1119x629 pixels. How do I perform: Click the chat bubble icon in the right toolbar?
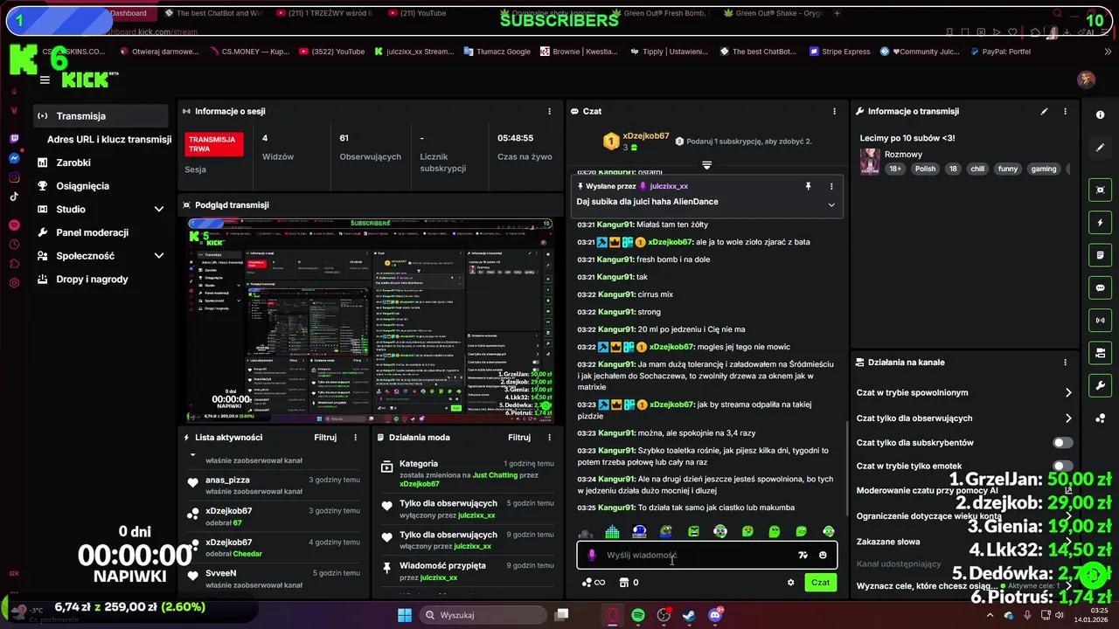point(1100,287)
